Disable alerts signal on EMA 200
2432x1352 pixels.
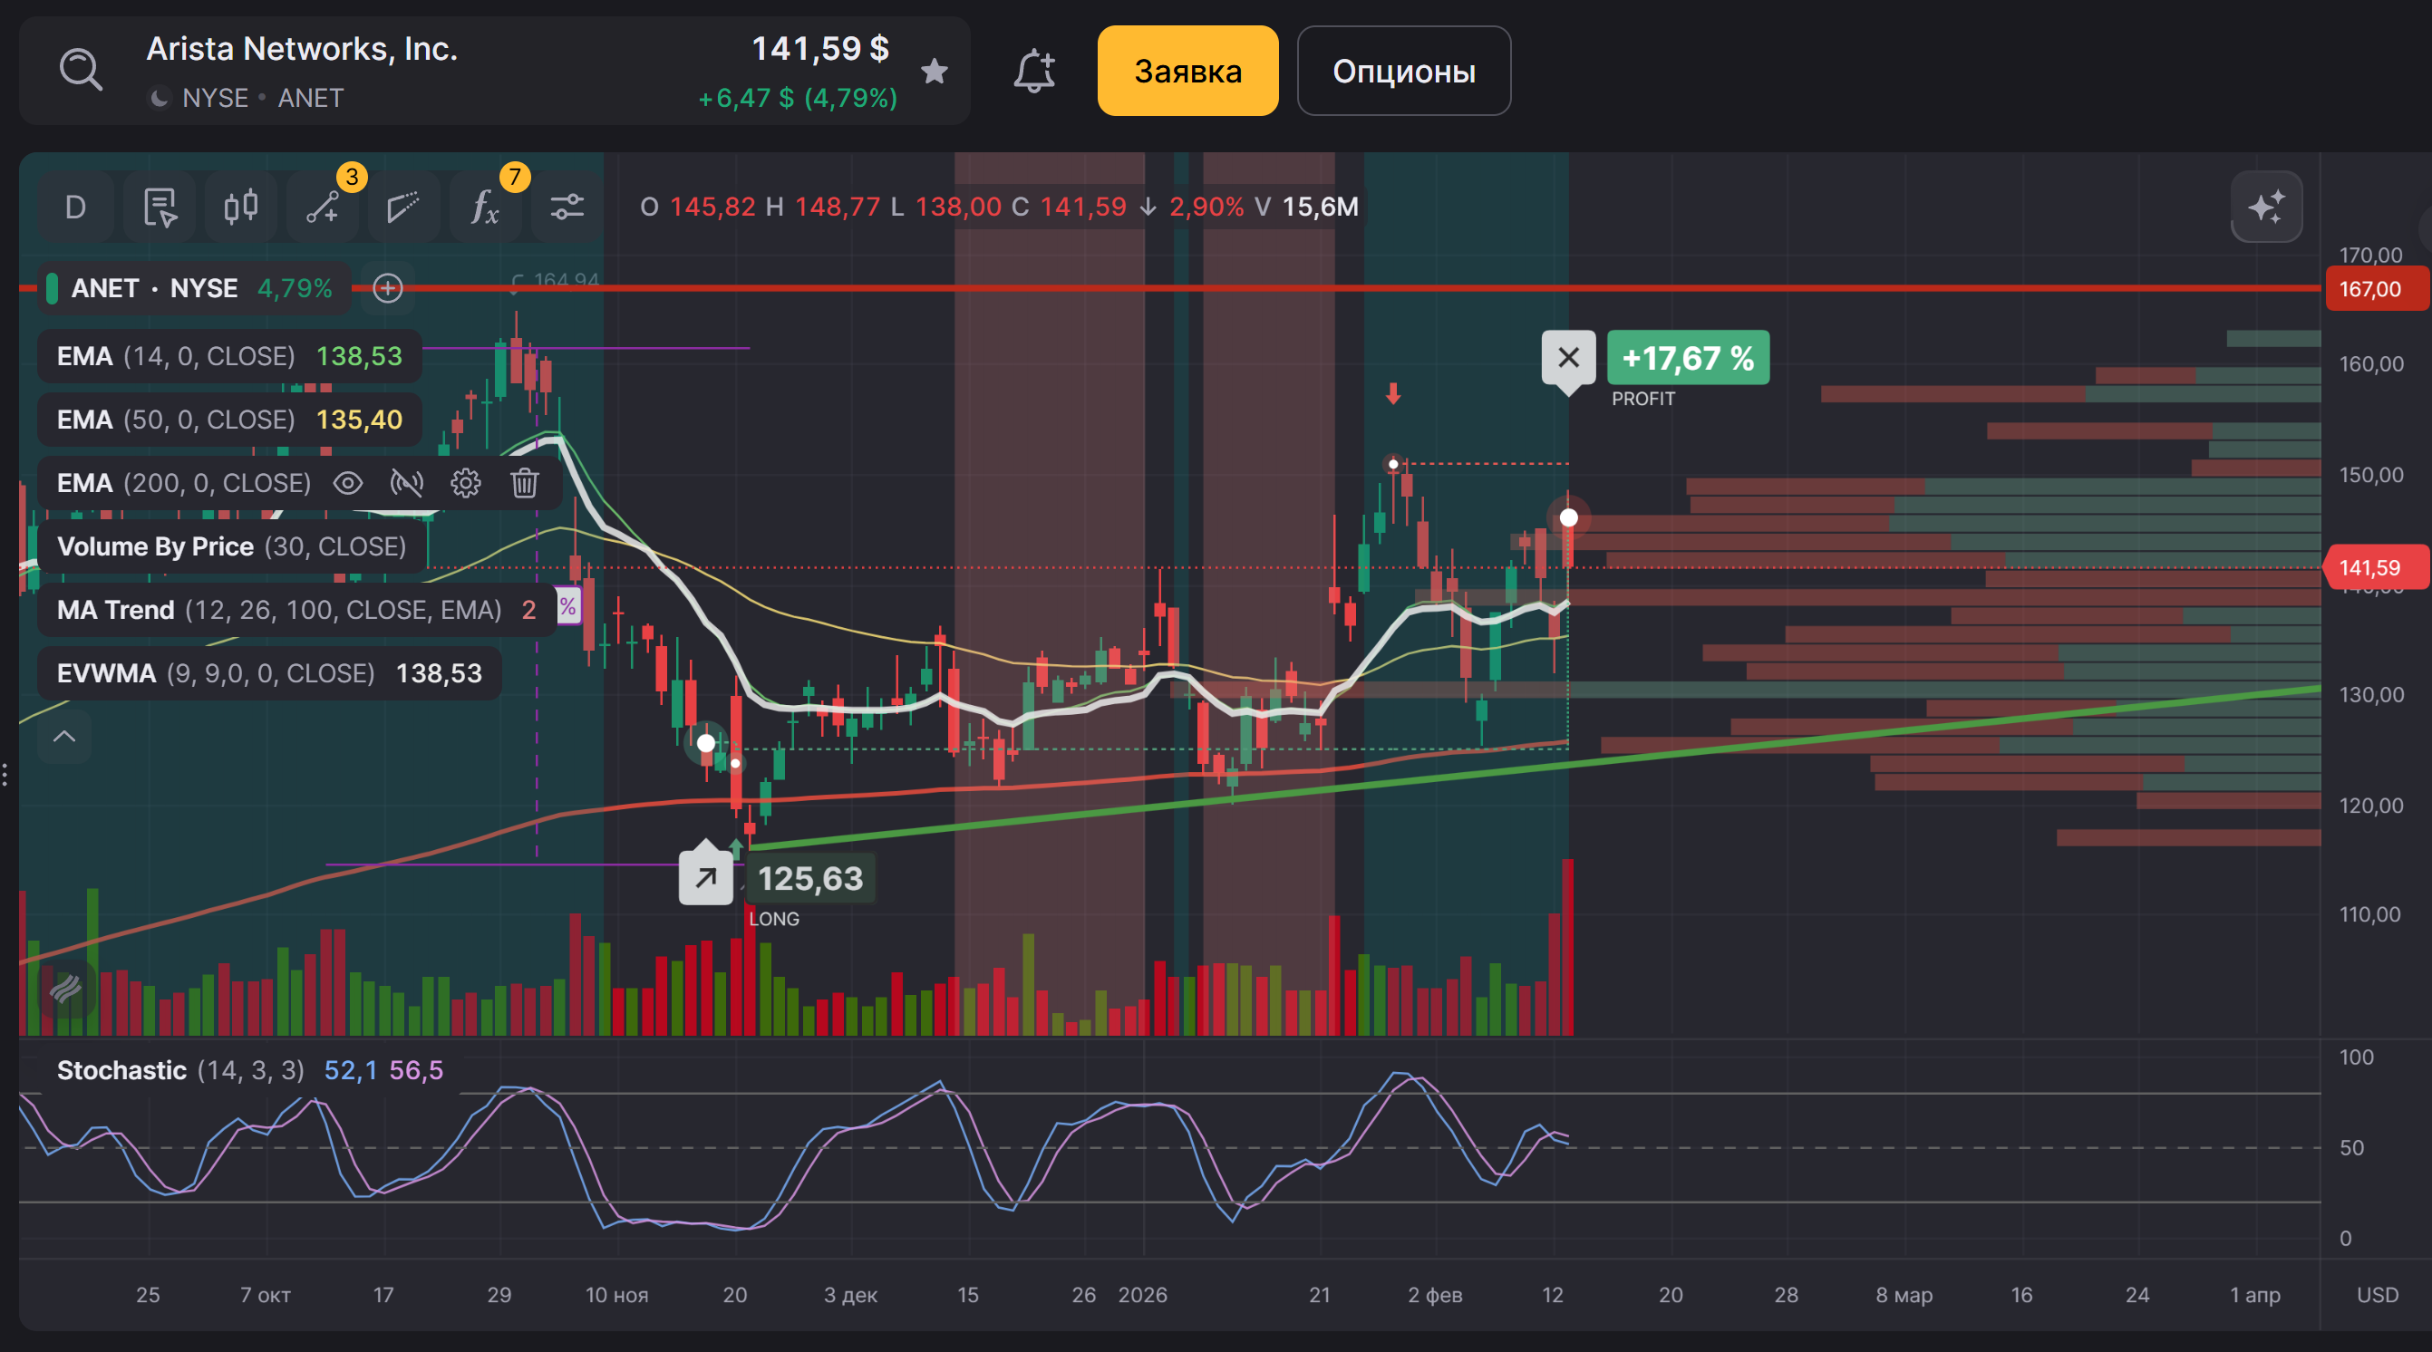407,483
